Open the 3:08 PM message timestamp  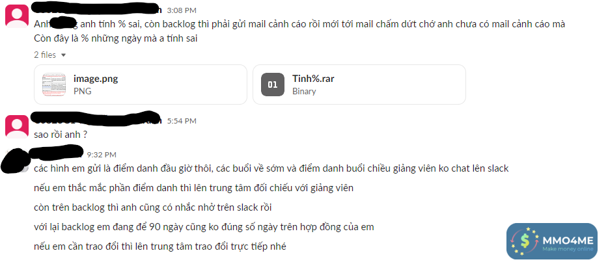click(182, 10)
